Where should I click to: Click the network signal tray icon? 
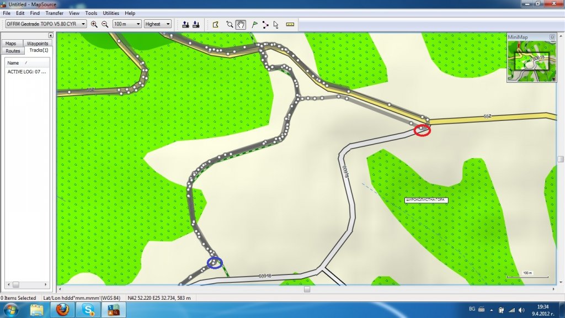pos(511,310)
